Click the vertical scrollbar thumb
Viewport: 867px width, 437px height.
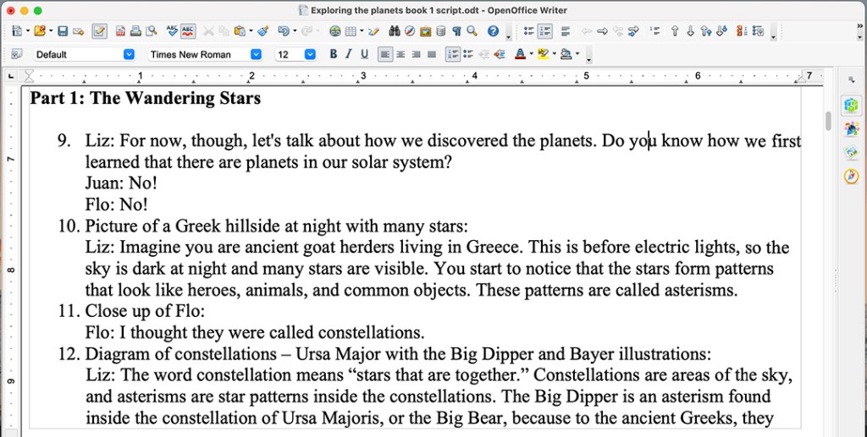coord(828,120)
